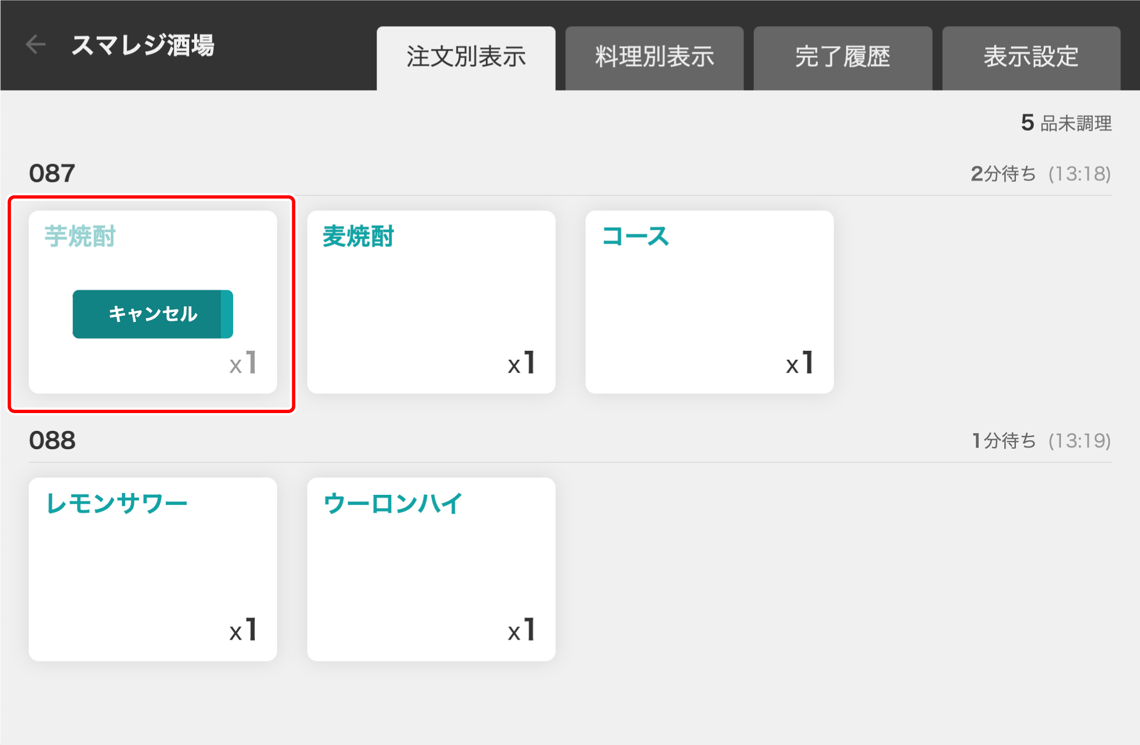Click the x1 quantity on ウーロンハイ
Viewport: 1140px width, 745px height.
click(x=521, y=630)
